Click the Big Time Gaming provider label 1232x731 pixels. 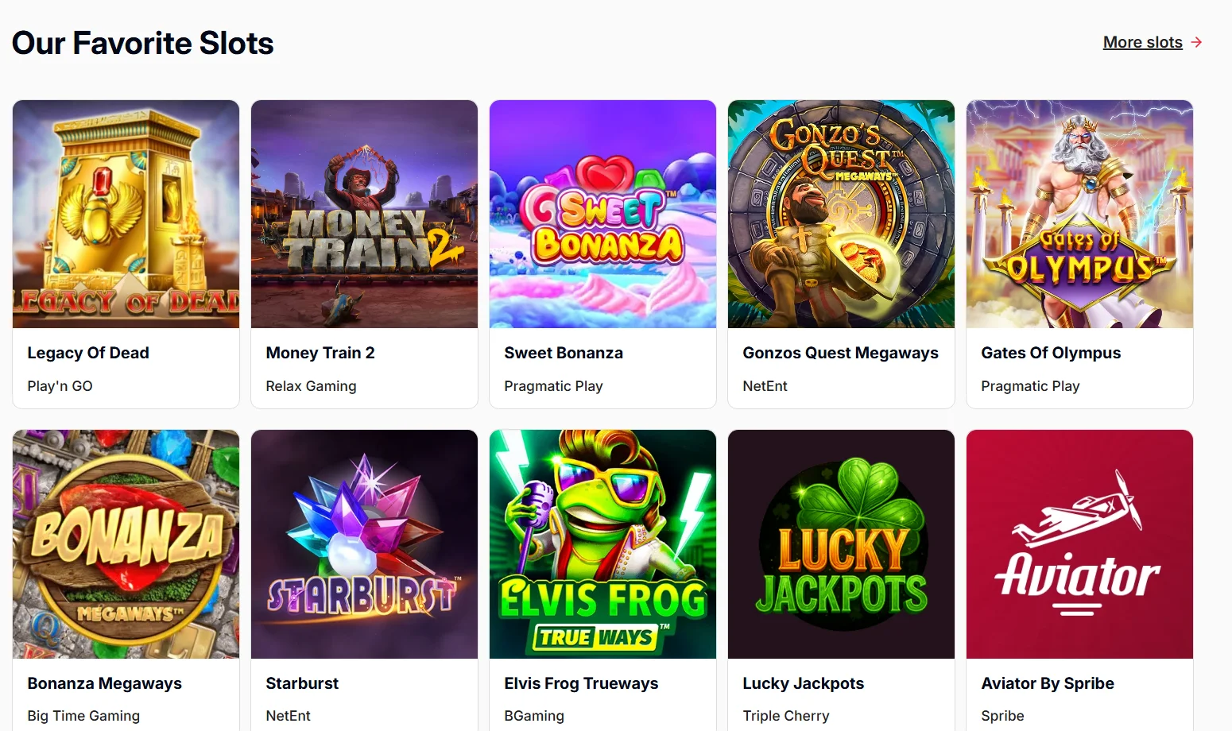(83, 715)
